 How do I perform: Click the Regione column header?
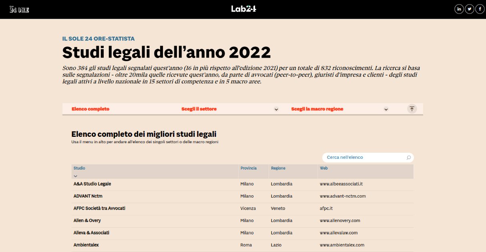(278, 168)
